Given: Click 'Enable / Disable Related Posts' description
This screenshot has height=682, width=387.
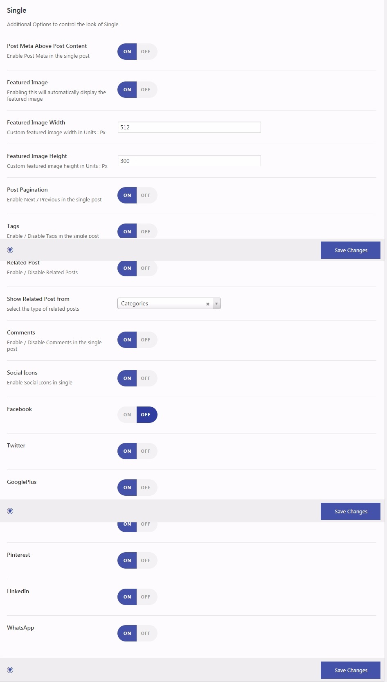Looking at the screenshot, I should click(x=42, y=272).
